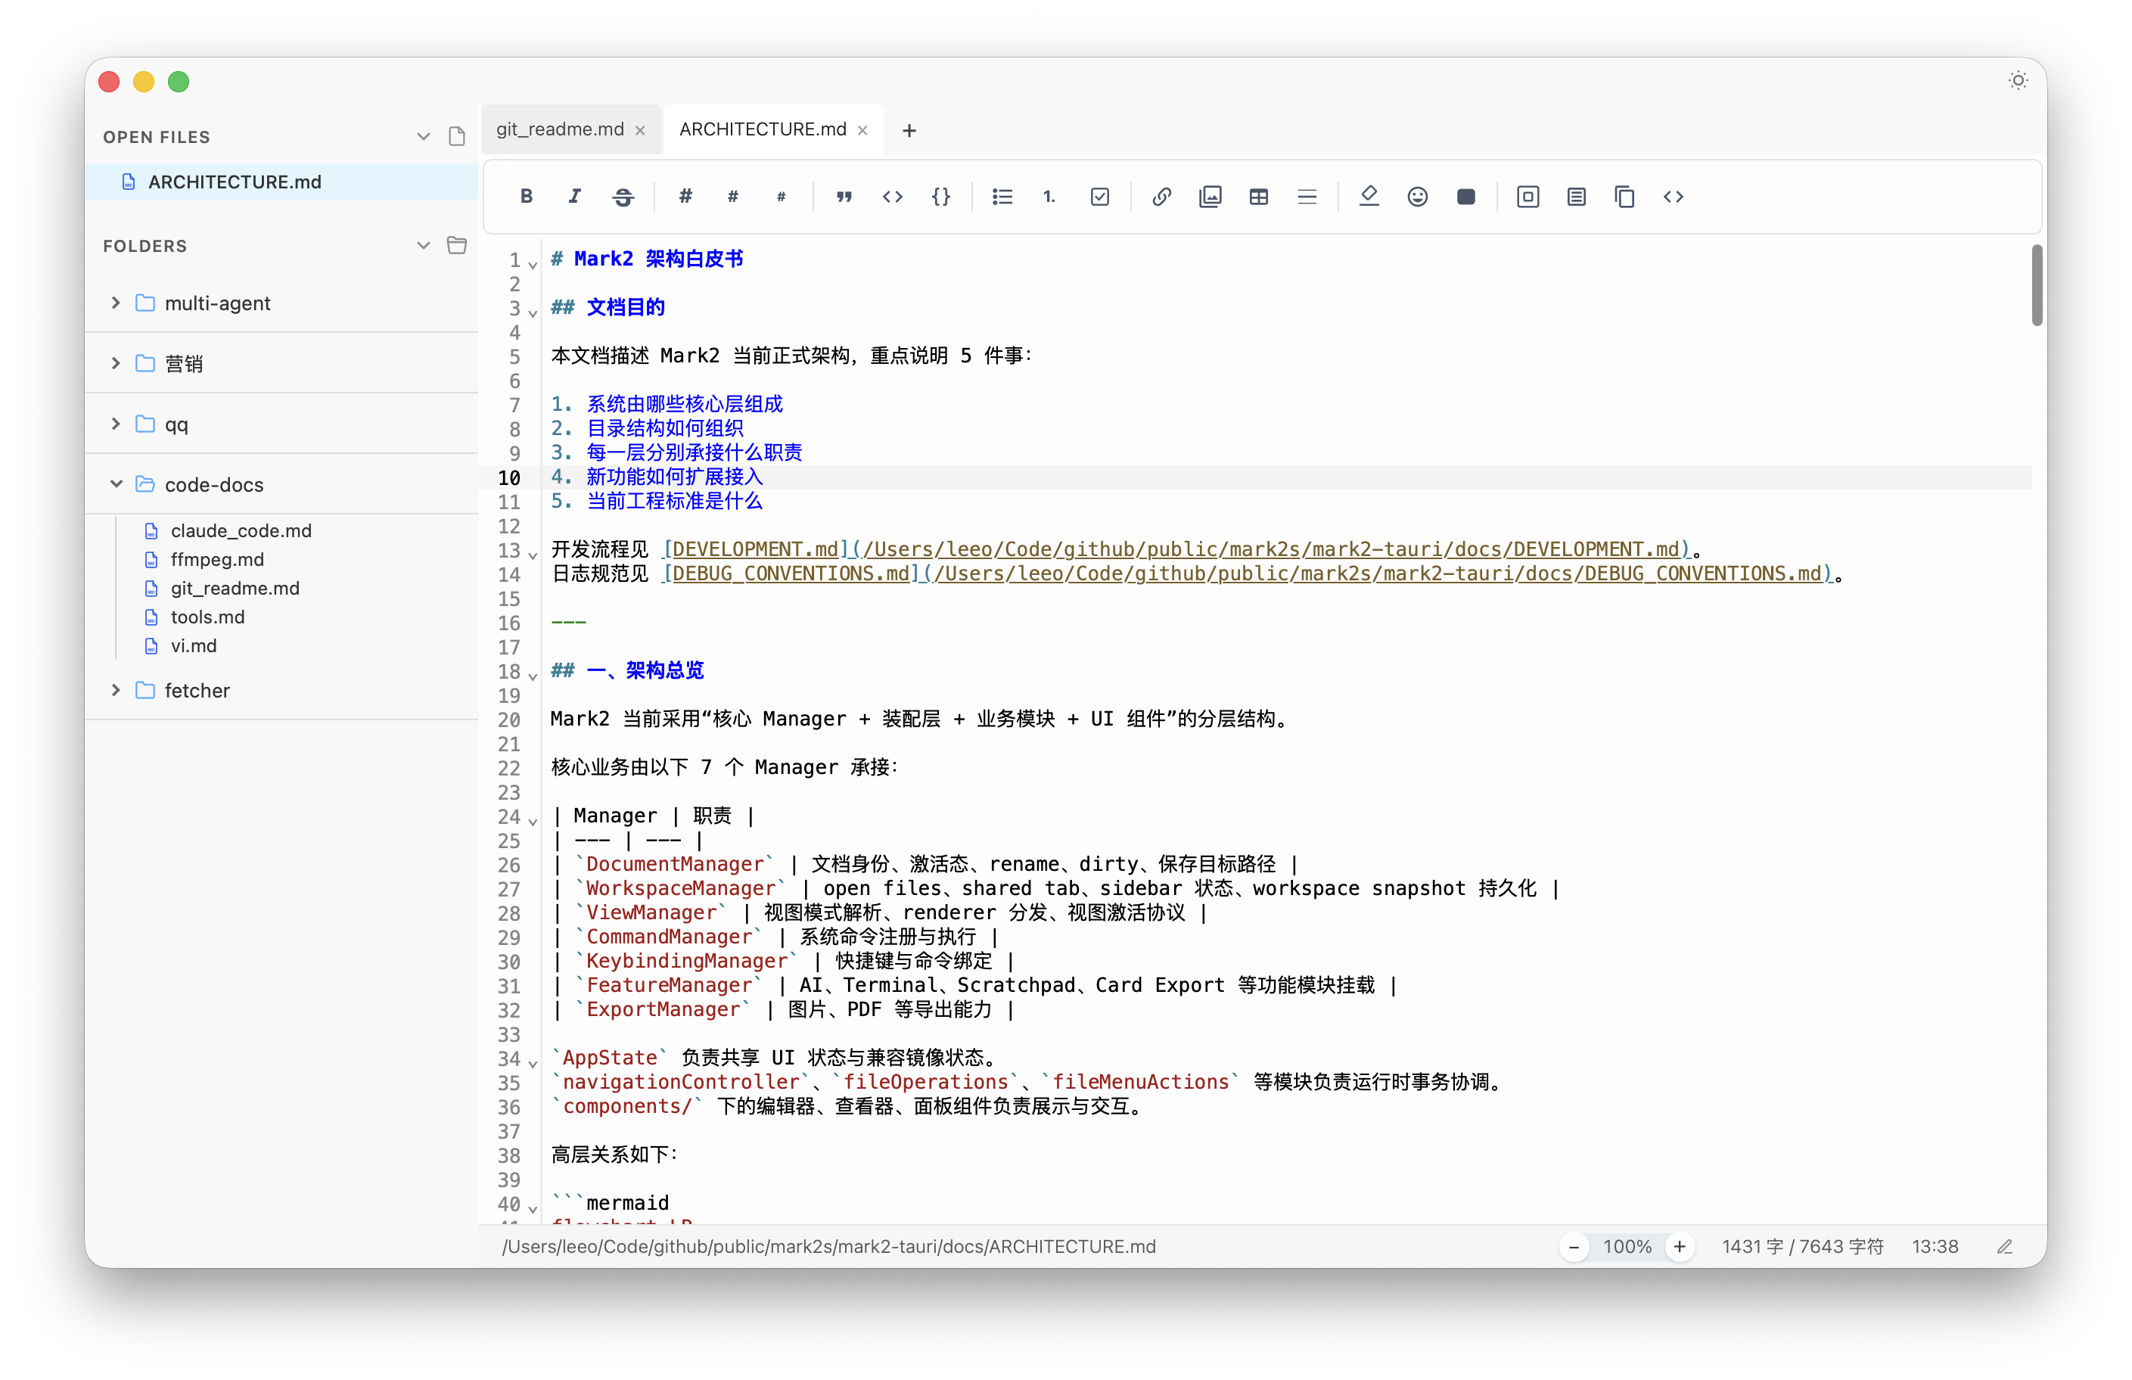Apply strikethrough formatting
Screen dimensions: 2132x1380
623,196
